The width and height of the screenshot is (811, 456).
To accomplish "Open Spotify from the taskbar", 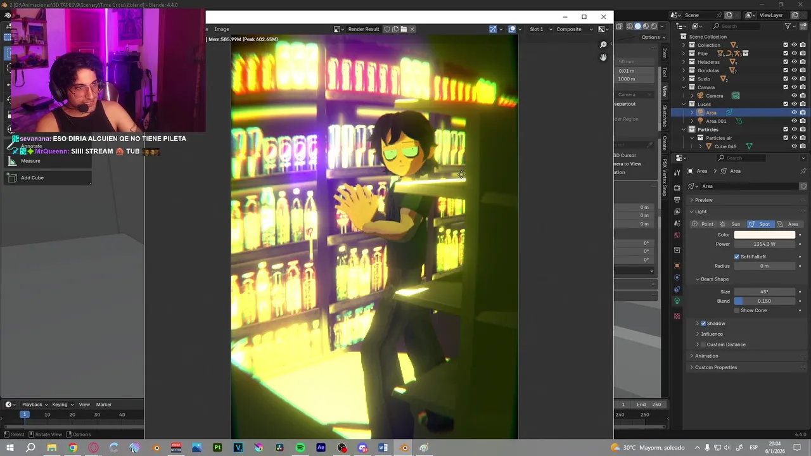I will click(x=300, y=448).
